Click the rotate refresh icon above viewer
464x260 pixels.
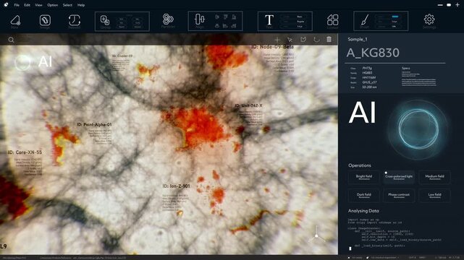[316, 40]
